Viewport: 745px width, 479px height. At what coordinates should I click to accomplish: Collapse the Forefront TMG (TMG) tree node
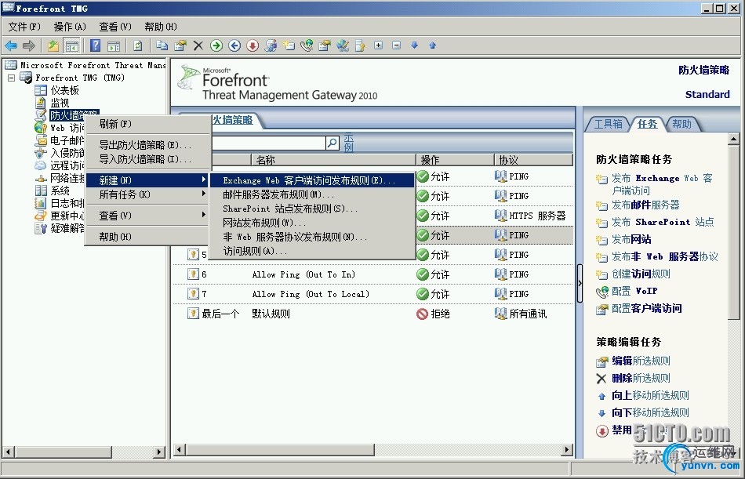[x=12, y=78]
